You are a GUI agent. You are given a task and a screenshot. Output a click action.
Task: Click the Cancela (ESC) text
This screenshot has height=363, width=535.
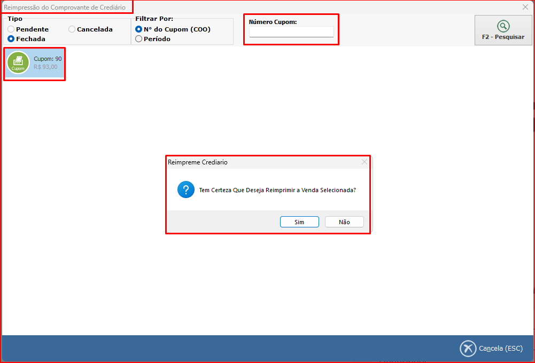(x=500, y=349)
